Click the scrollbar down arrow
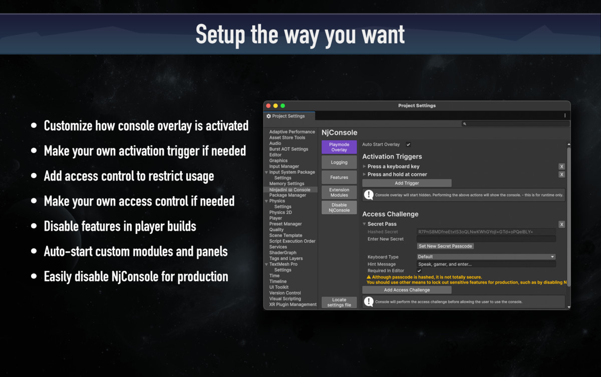Viewport: 601px width, 377px height. 568,306
